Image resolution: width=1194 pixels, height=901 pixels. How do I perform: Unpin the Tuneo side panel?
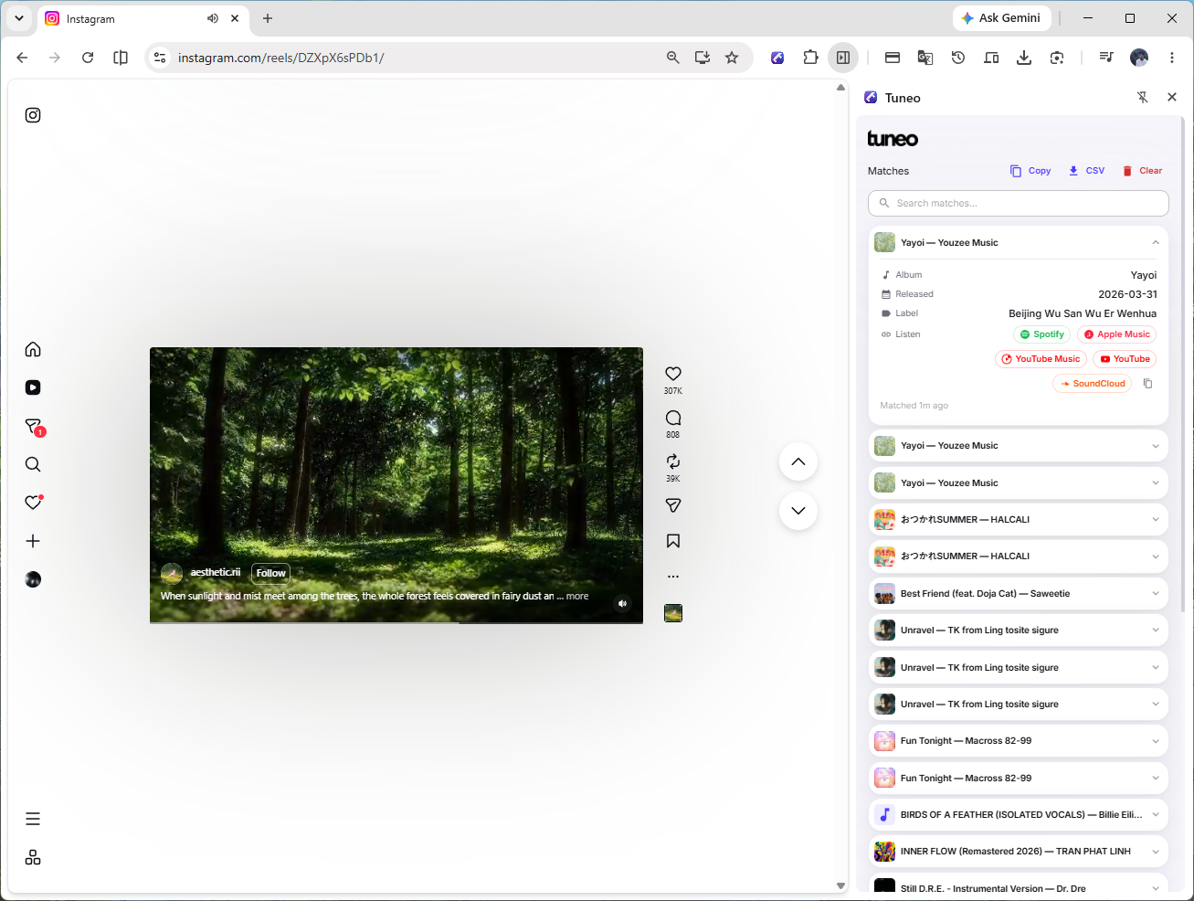tap(1142, 97)
